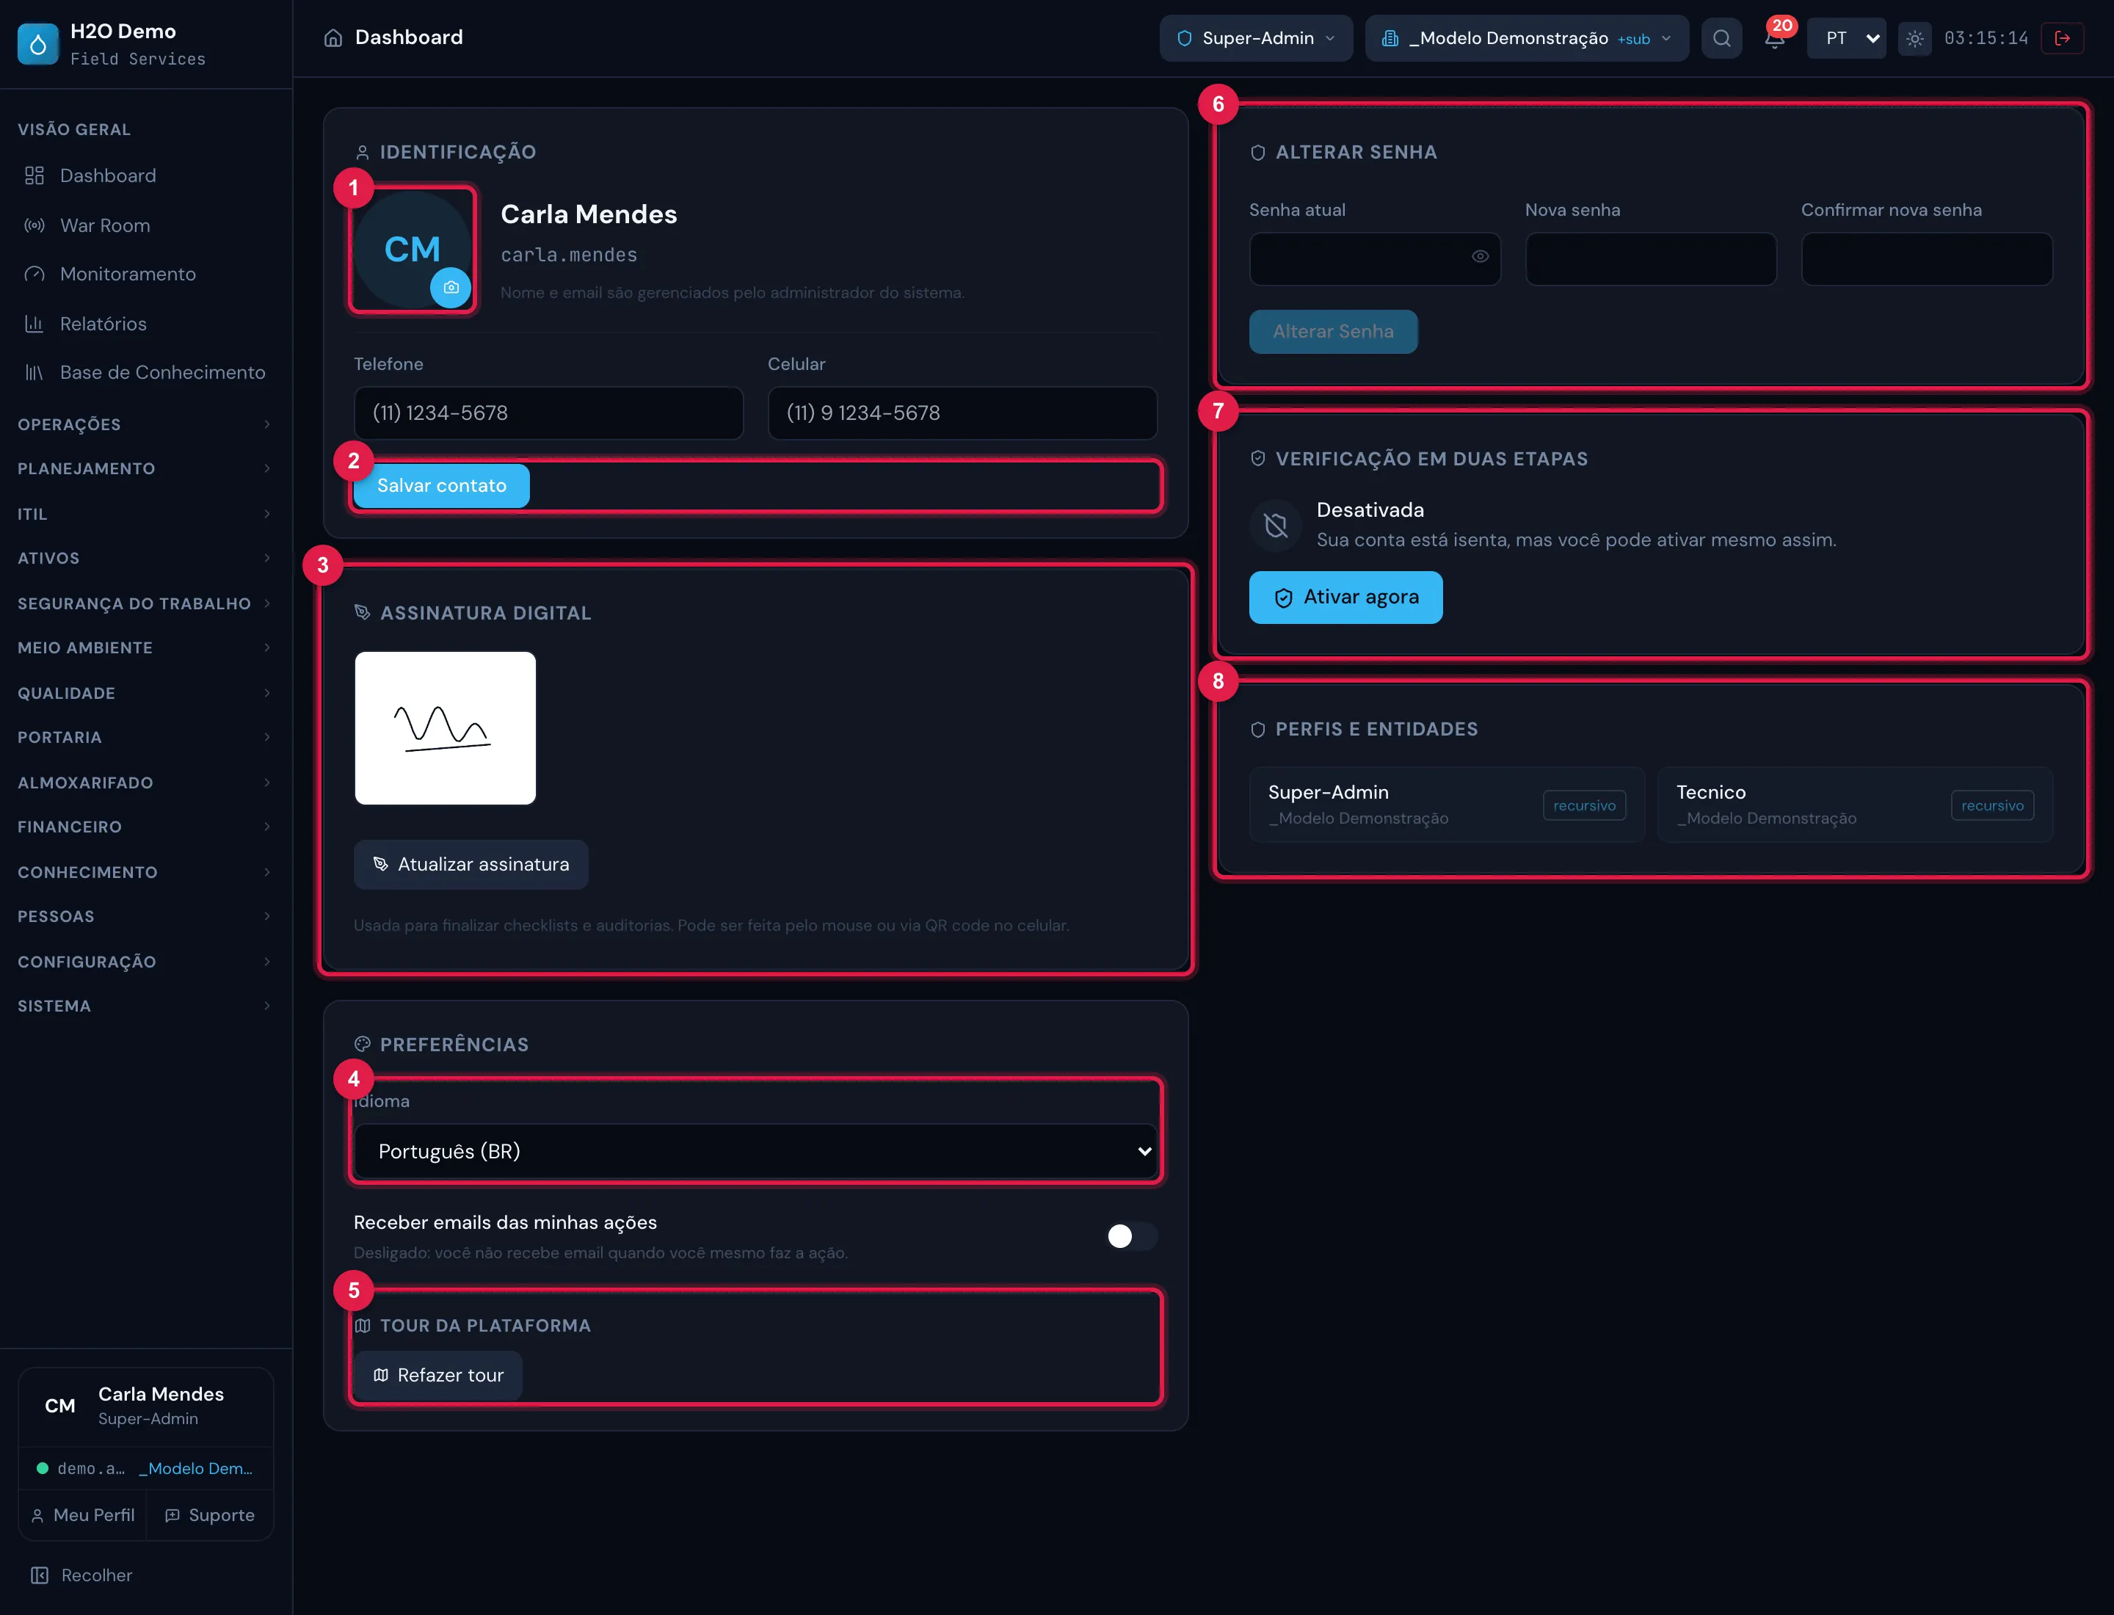Toggle light/dark theme sun icon
Image resolution: width=2114 pixels, height=1615 pixels.
1915,38
